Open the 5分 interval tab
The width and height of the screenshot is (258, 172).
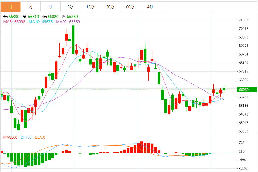point(70,7)
